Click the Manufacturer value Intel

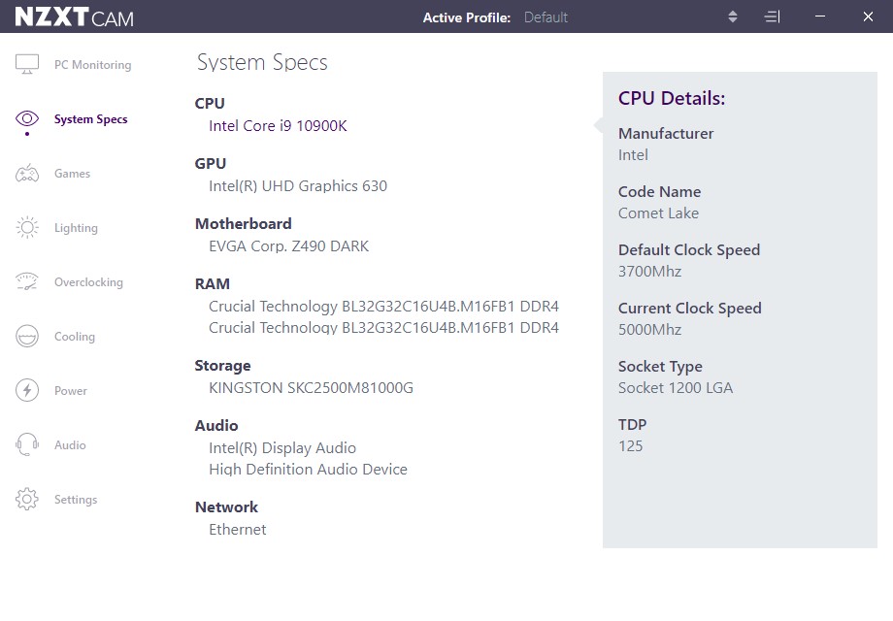633,155
